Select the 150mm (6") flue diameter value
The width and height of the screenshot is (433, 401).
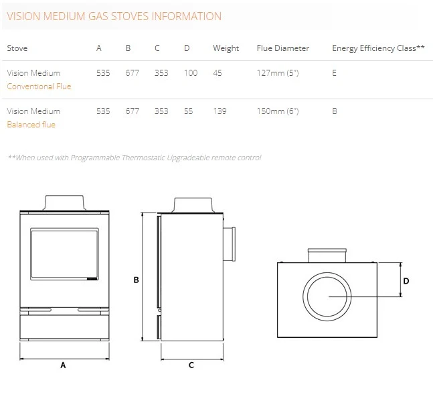pos(277,111)
